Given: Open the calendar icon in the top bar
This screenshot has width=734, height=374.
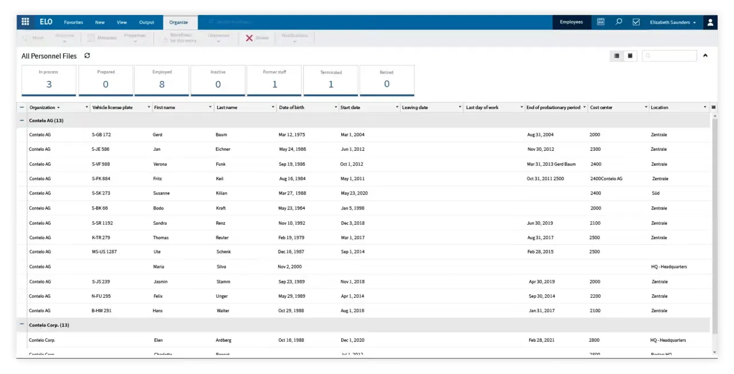Looking at the screenshot, I should click(600, 22).
